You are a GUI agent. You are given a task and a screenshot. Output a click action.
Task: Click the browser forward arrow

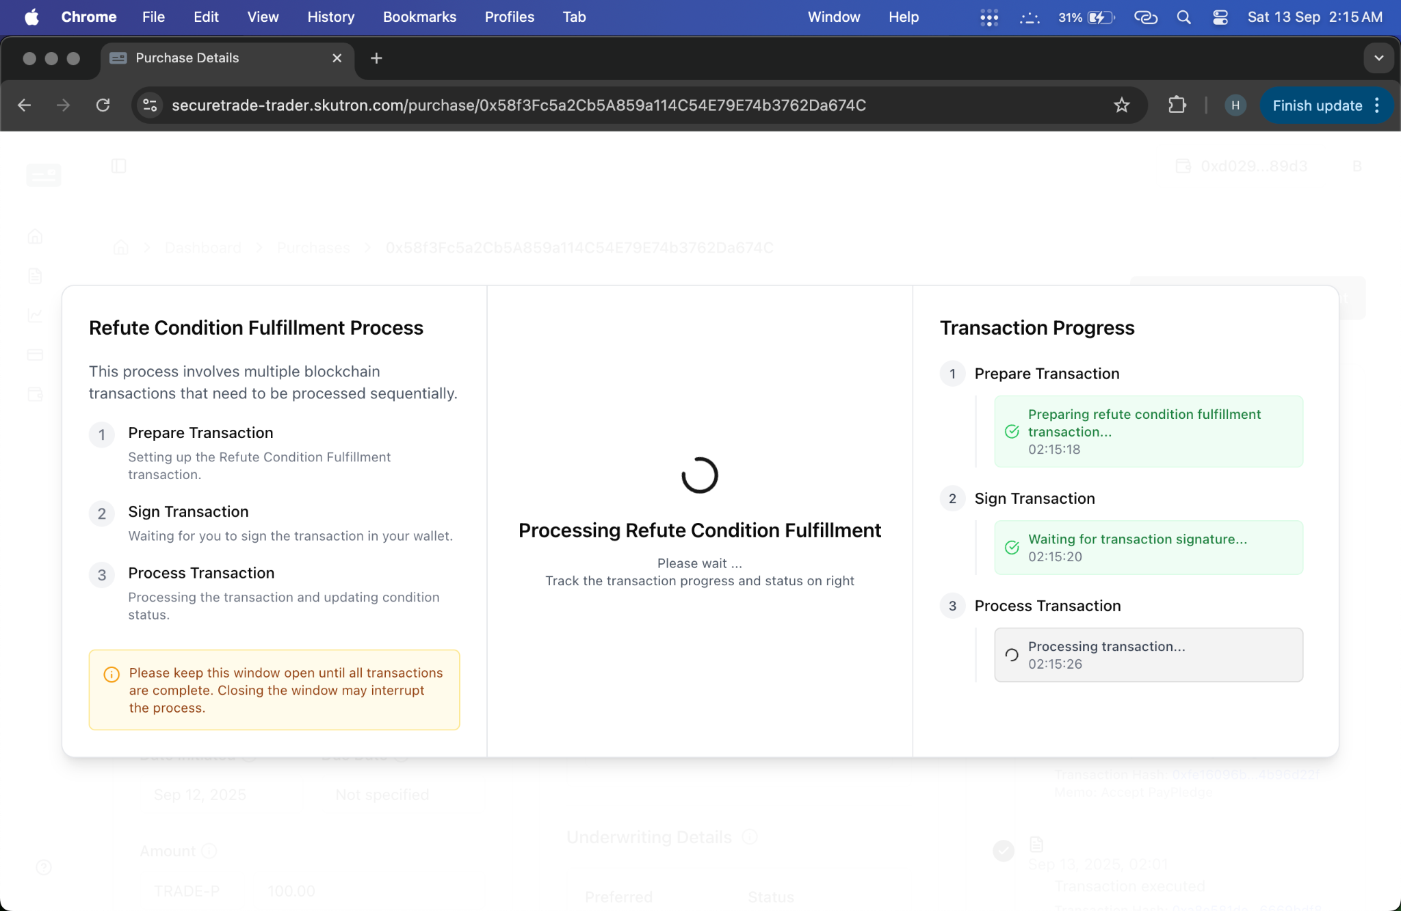pos(63,105)
